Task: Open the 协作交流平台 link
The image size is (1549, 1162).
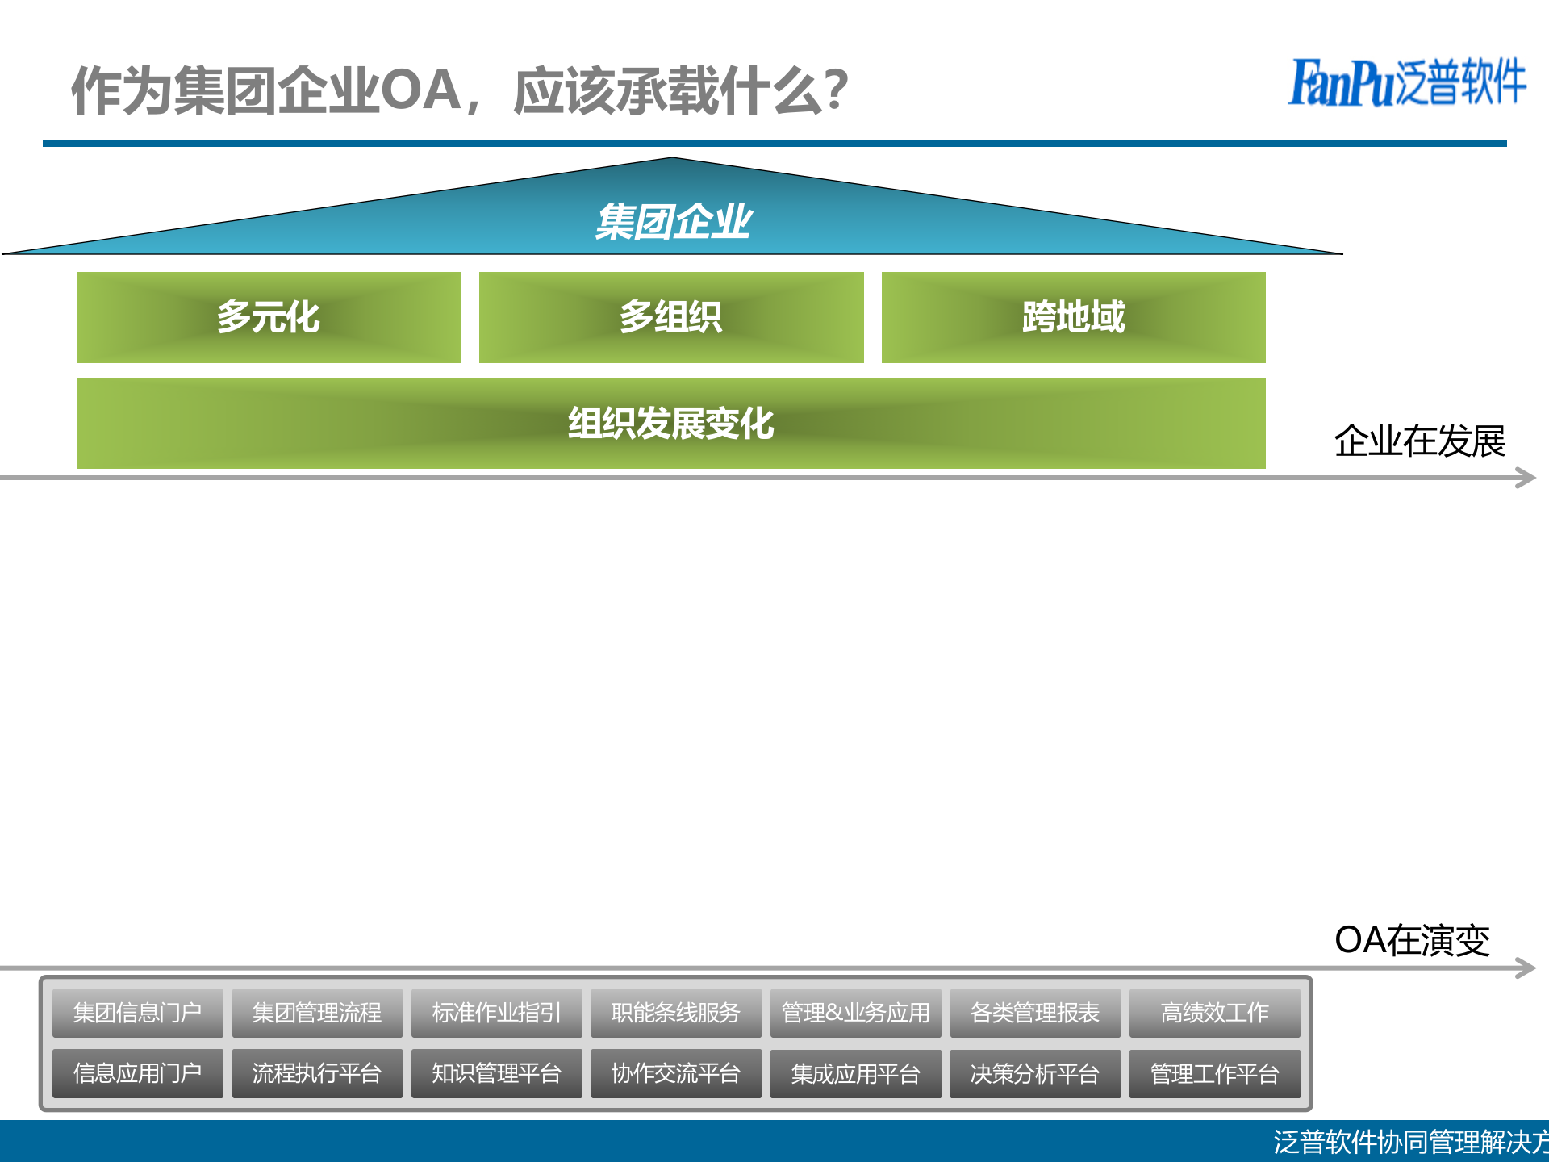Action: (678, 1073)
